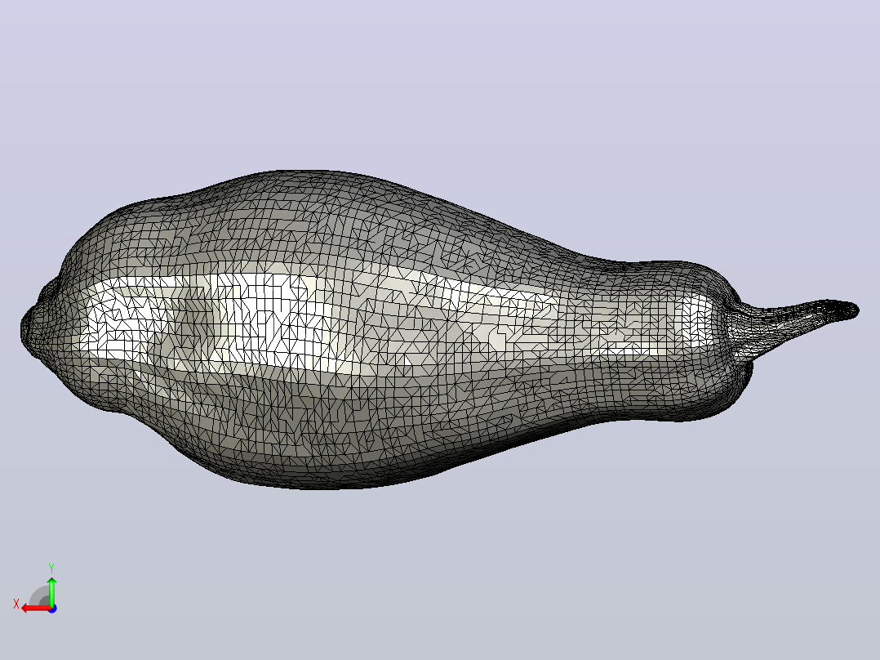Image resolution: width=880 pixels, height=660 pixels.
Task: Click the green Y axis arrow
Action: click(51, 591)
